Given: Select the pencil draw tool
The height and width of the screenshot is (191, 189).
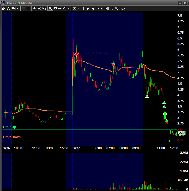Looking at the screenshot, I should pyautogui.click(x=64, y=8).
